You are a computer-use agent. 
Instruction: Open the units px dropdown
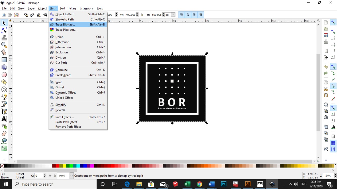coord(173,15)
